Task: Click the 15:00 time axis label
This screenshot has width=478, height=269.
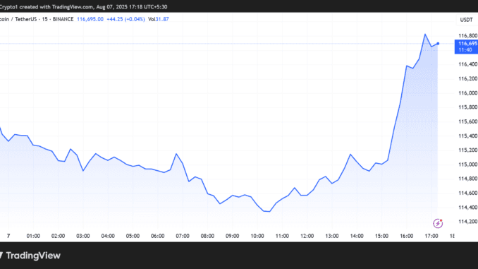Action: coord(381,236)
